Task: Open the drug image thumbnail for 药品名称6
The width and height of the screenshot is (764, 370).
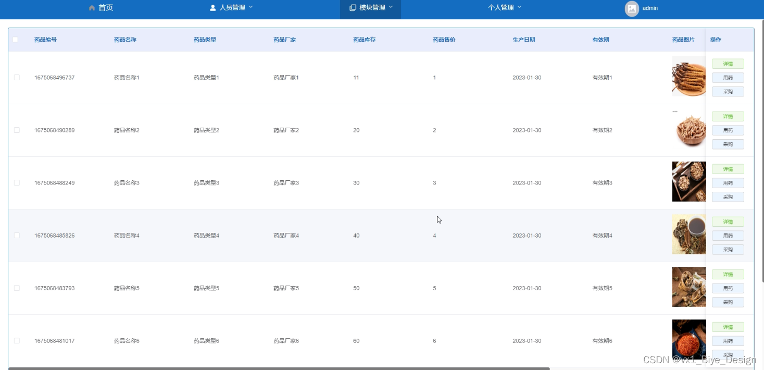Action: point(689,339)
